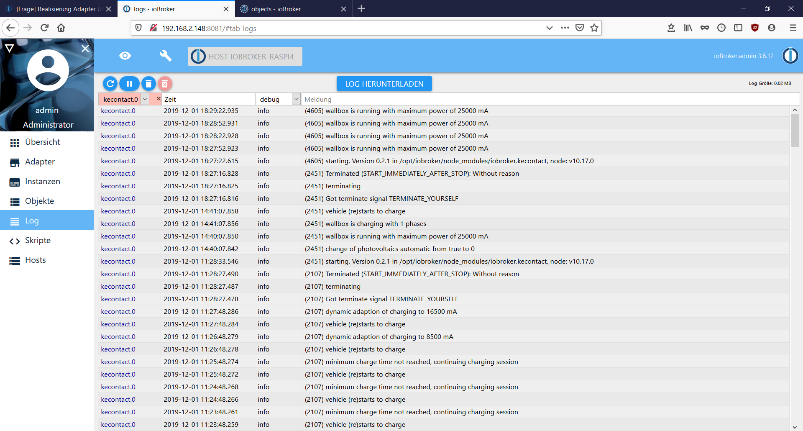Click the admin user avatar
803x431 pixels.
(48, 70)
